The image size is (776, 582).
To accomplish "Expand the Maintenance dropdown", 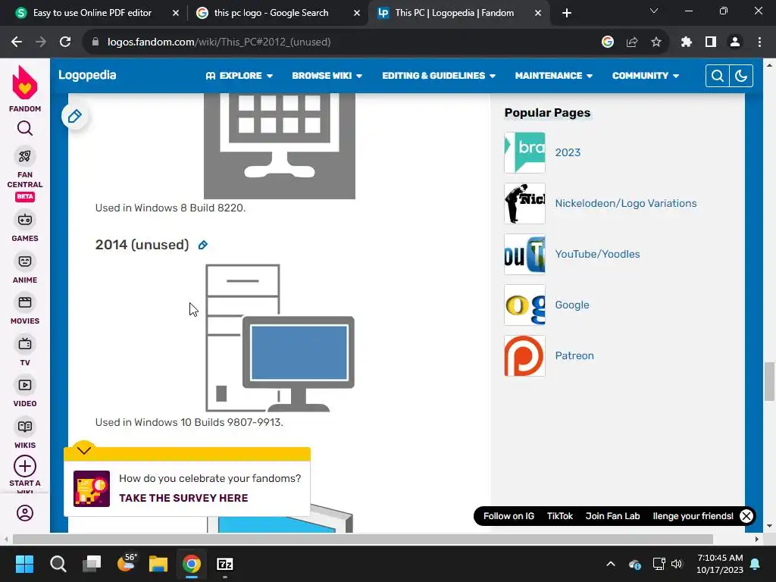I will pos(554,76).
